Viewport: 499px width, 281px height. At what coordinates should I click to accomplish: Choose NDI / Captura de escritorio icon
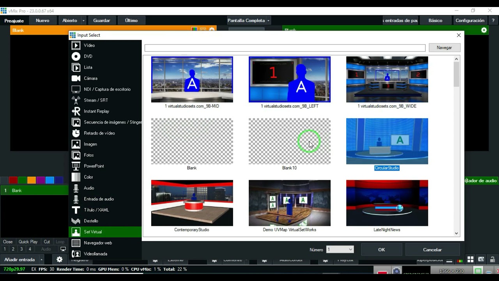[76, 89]
